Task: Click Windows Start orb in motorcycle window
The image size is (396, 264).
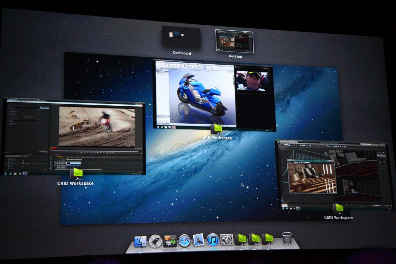Action: click(158, 127)
